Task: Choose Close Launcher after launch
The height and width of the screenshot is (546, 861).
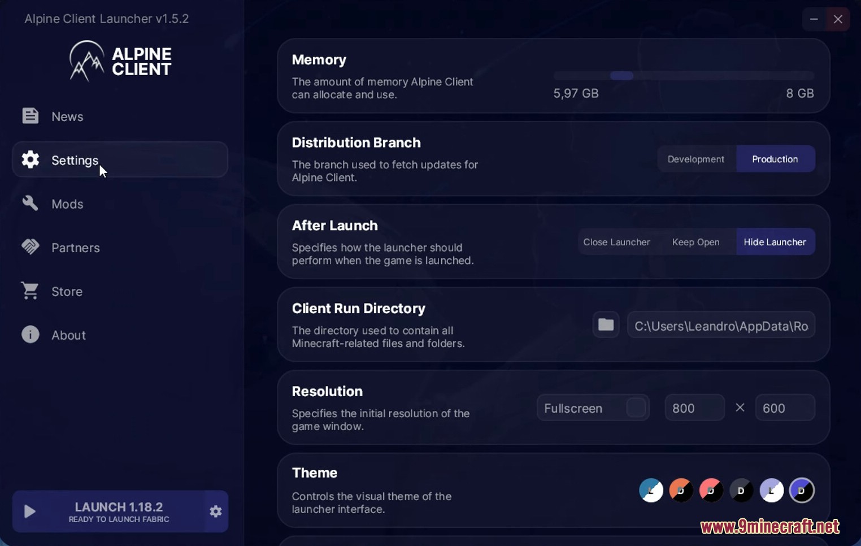Action: coord(616,242)
